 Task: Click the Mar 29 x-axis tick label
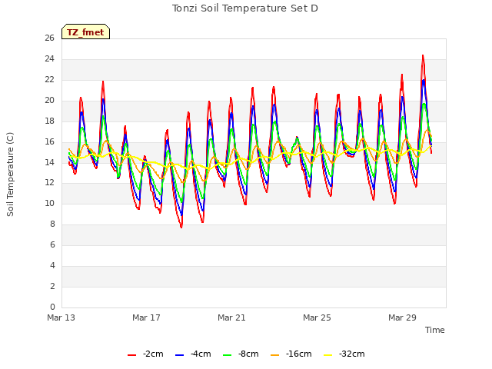(x=402, y=317)
